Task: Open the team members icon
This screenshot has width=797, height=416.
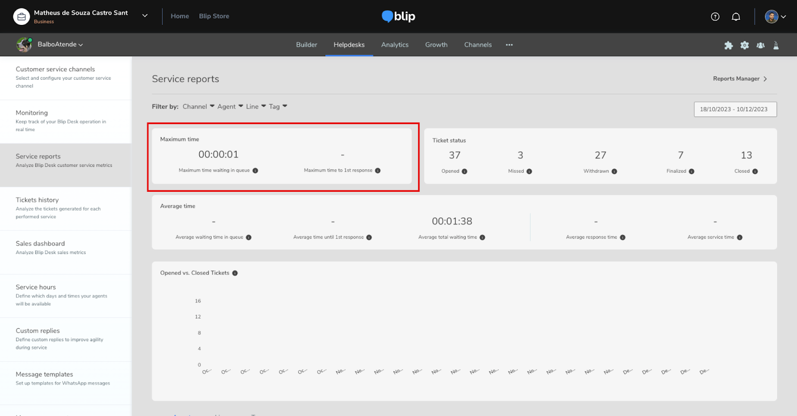Action: point(760,45)
